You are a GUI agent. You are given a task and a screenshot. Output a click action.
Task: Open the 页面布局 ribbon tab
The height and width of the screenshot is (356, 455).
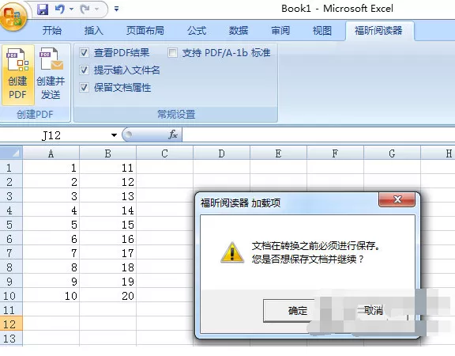tap(145, 31)
